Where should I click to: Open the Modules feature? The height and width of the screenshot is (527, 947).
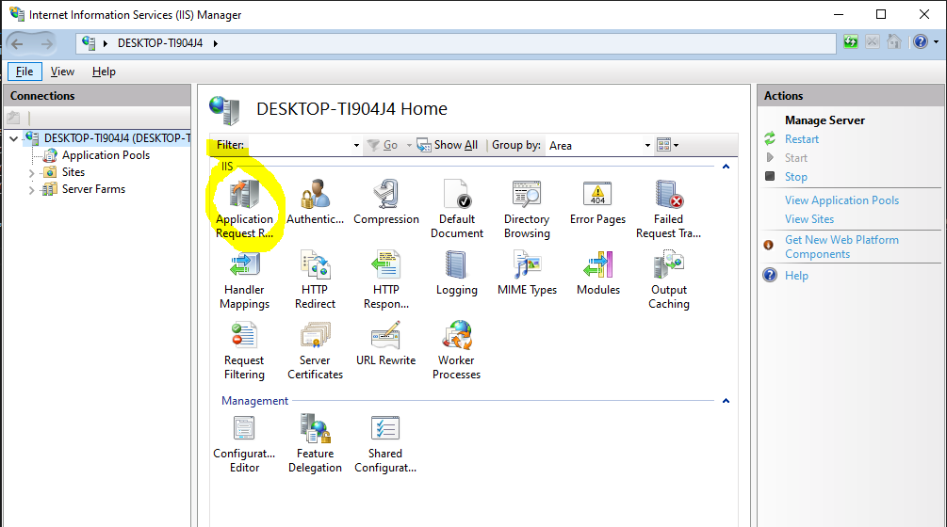(x=598, y=273)
